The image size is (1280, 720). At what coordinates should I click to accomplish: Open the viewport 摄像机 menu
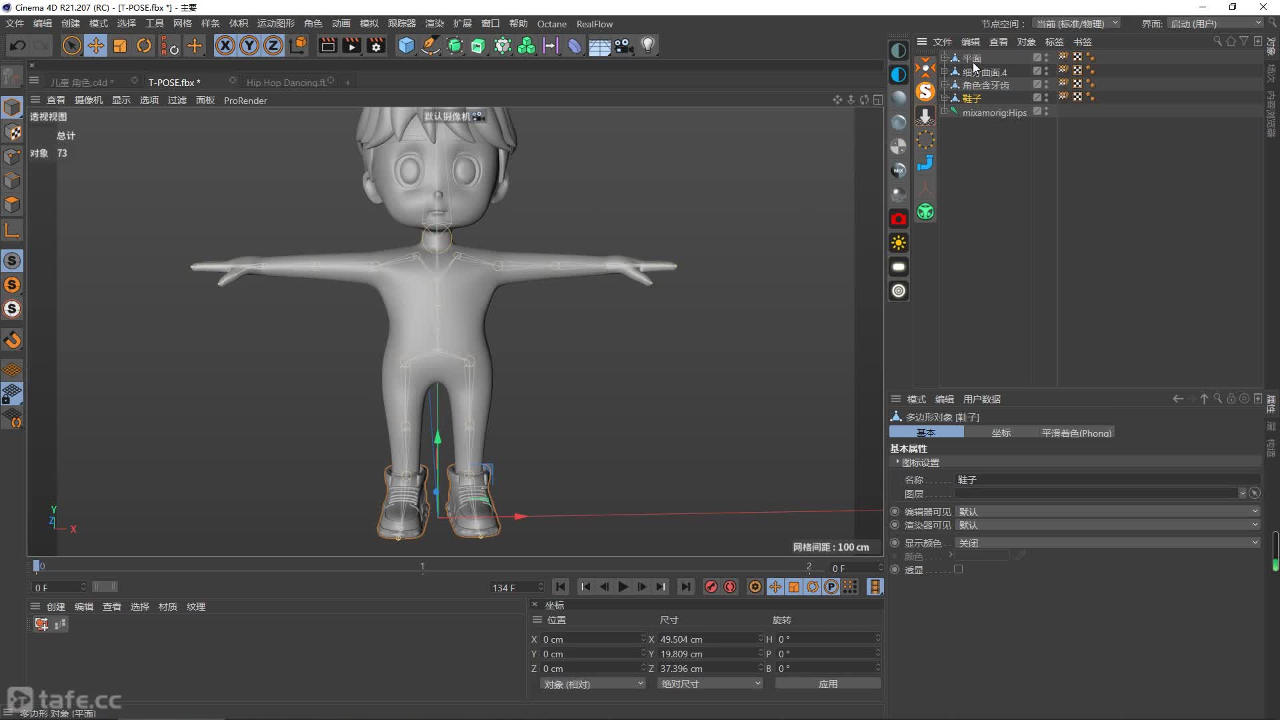point(89,100)
